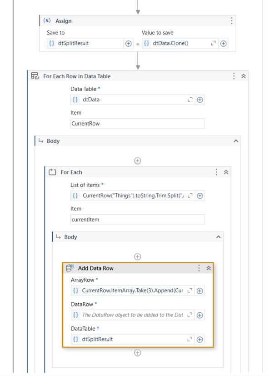Collapse the Add Data Row activity
This screenshot has height=376, width=269.
tap(209, 268)
